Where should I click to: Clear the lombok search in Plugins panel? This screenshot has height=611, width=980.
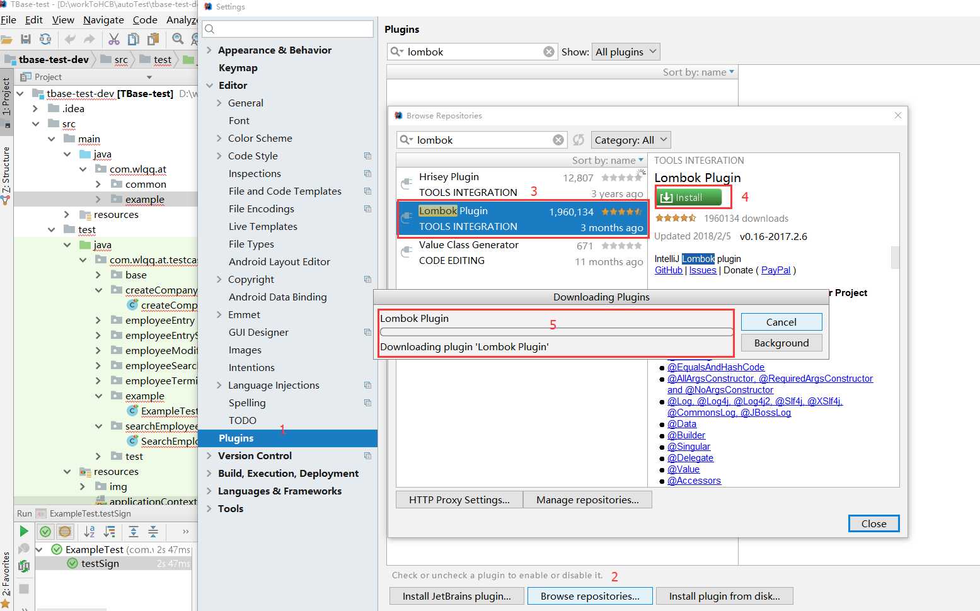click(x=549, y=52)
